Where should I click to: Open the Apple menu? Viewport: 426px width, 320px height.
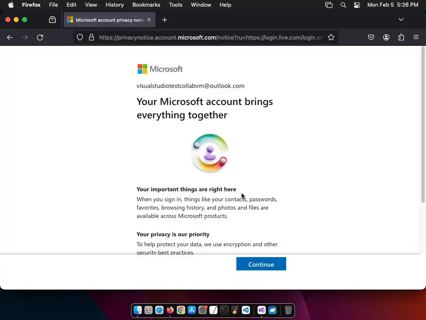point(11,5)
